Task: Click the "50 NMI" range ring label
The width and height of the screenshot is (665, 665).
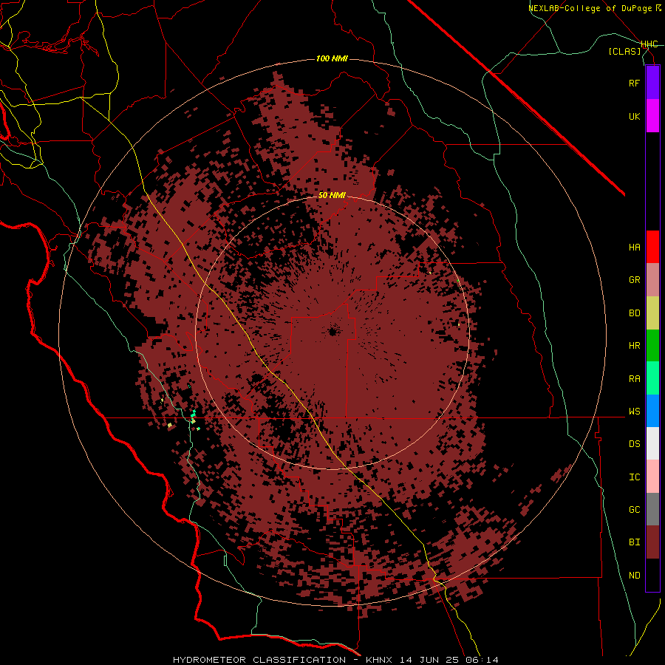Action: coord(332,195)
